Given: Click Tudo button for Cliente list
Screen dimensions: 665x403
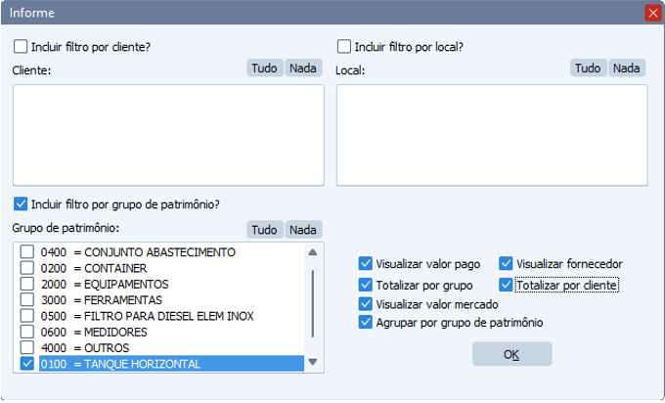Looking at the screenshot, I should click(264, 68).
